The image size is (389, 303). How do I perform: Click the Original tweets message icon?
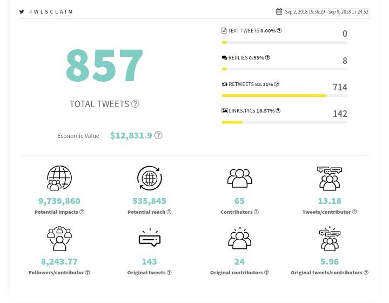pos(149,239)
